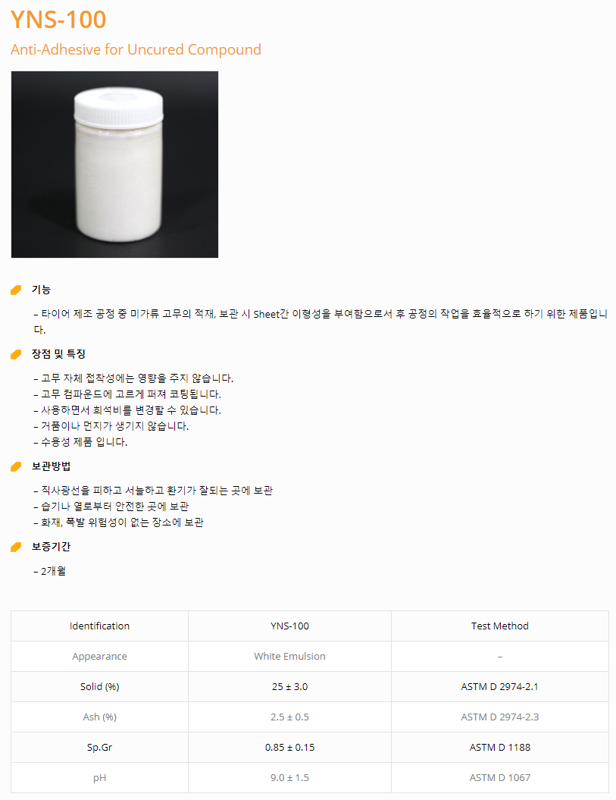
Task: Click the pH row label
Action: [x=99, y=778]
